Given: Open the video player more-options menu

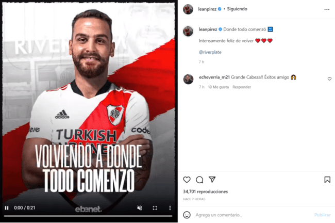Looking at the screenshot, I should [x=170, y=208].
